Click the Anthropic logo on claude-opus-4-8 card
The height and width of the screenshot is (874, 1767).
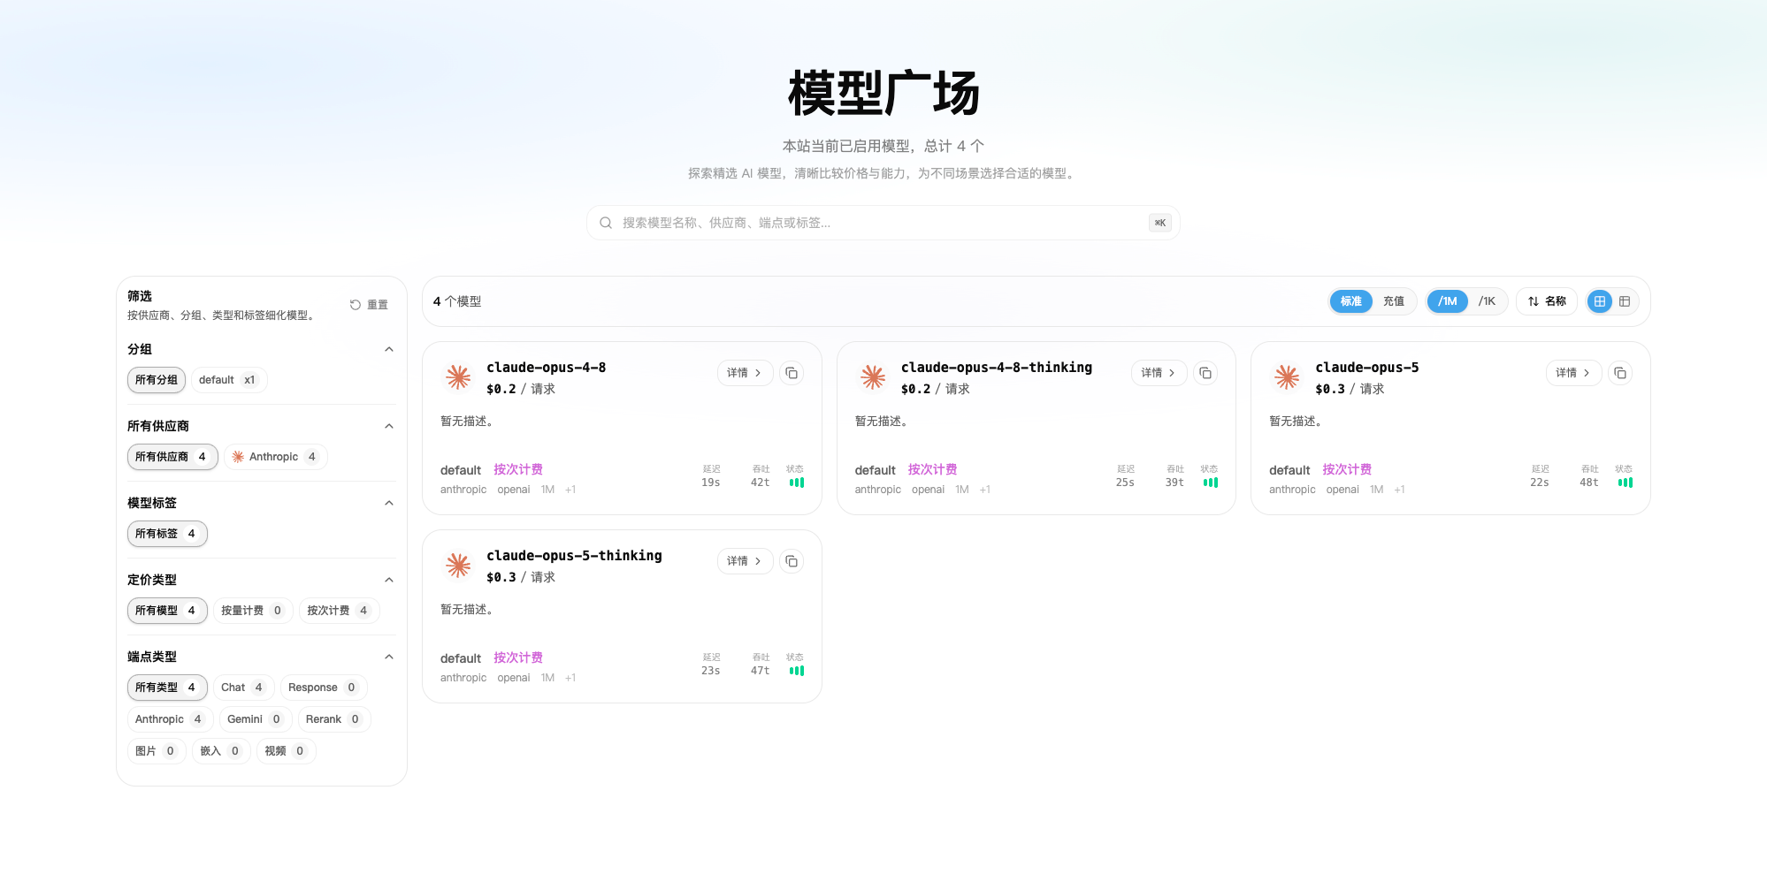[458, 377]
